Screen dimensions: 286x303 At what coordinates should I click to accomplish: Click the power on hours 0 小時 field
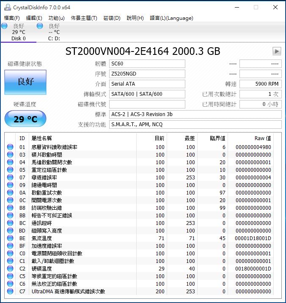(261, 104)
